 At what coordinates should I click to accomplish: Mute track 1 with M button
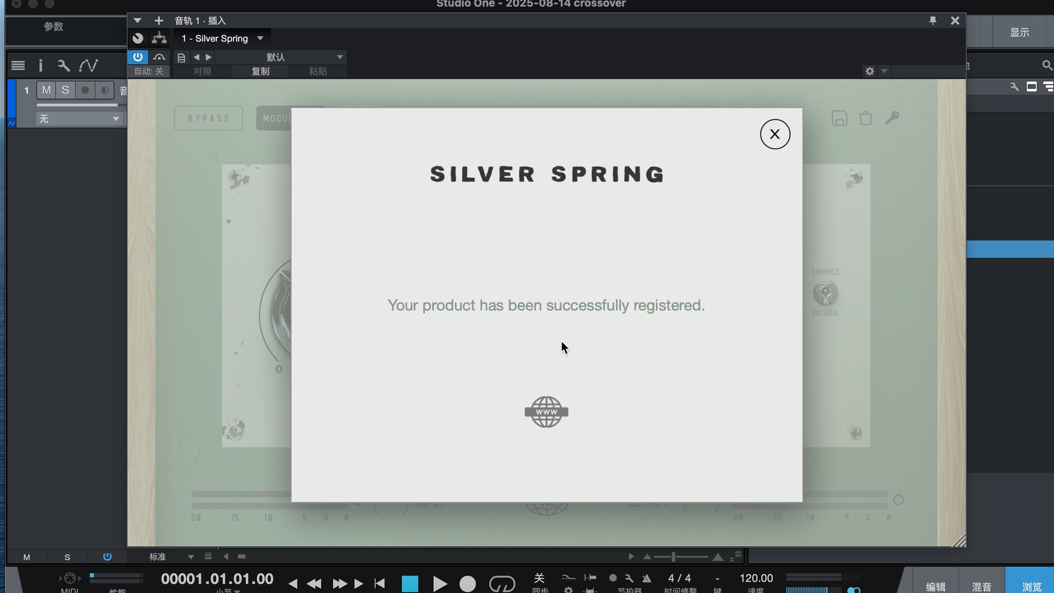point(46,90)
